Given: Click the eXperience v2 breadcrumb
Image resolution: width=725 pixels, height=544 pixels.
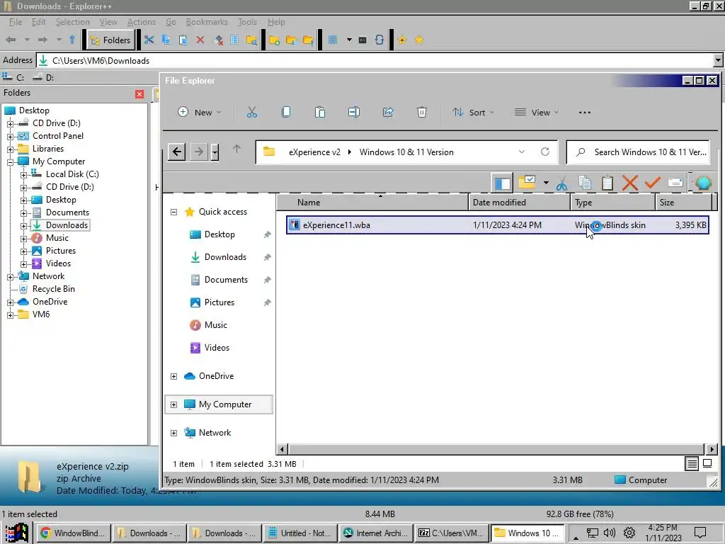Looking at the screenshot, I should click(314, 152).
